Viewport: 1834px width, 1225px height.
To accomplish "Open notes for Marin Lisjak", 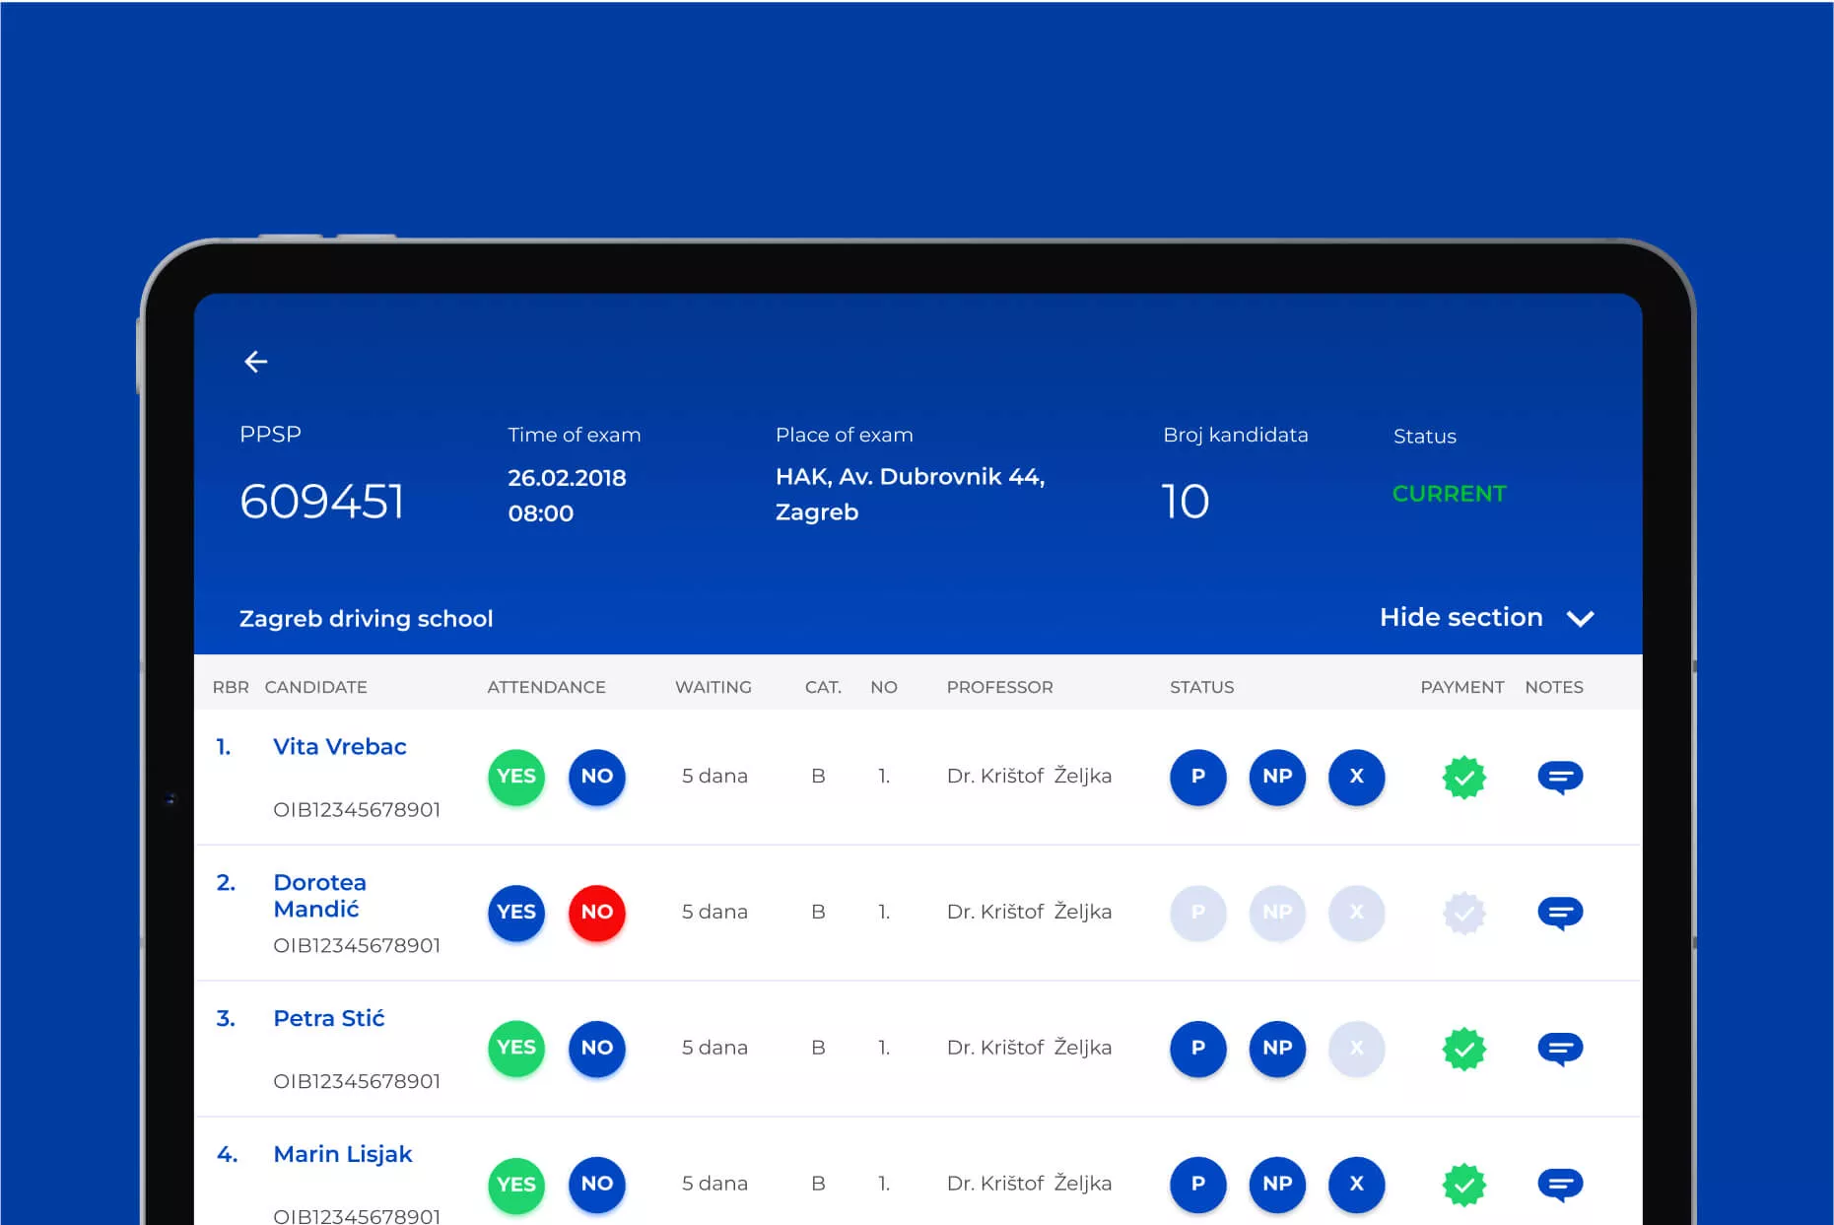I will click(x=1559, y=1184).
